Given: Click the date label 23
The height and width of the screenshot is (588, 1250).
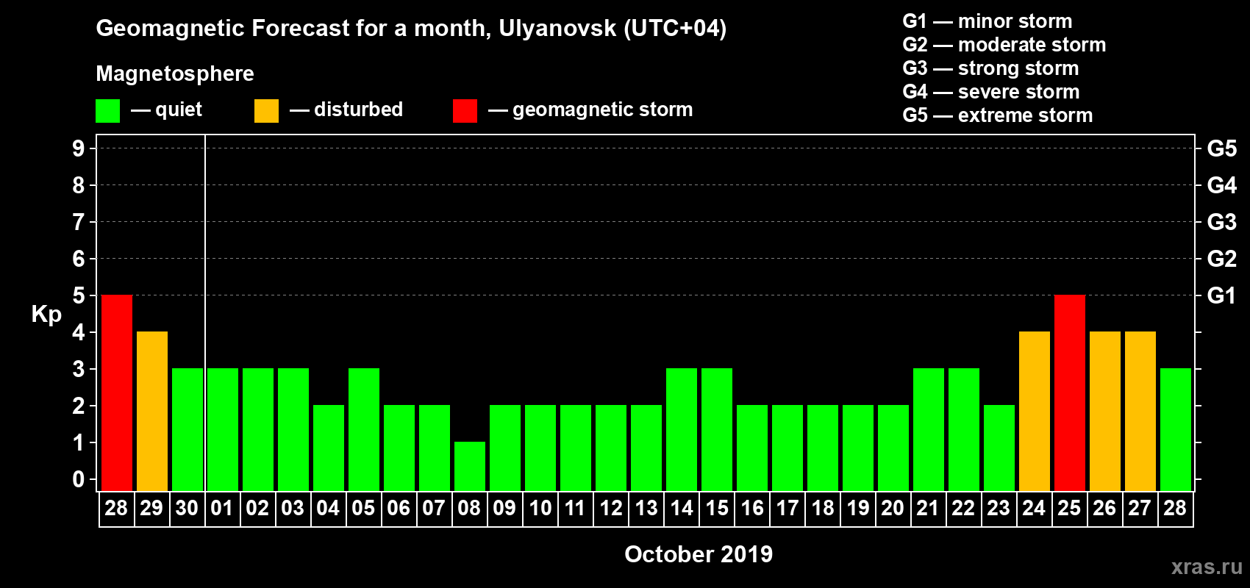Looking at the screenshot, I should [x=999, y=508].
